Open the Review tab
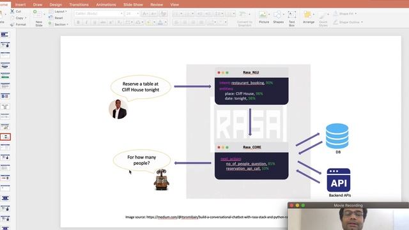 [x=157, y=4]
